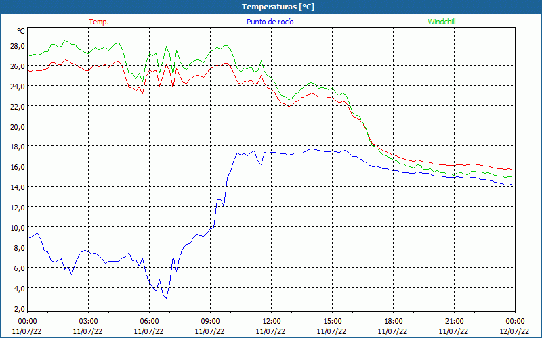This screenshot has height=338, width=542.
Task: Click the 10,0 y-axis value
Action: coord(18,228)
